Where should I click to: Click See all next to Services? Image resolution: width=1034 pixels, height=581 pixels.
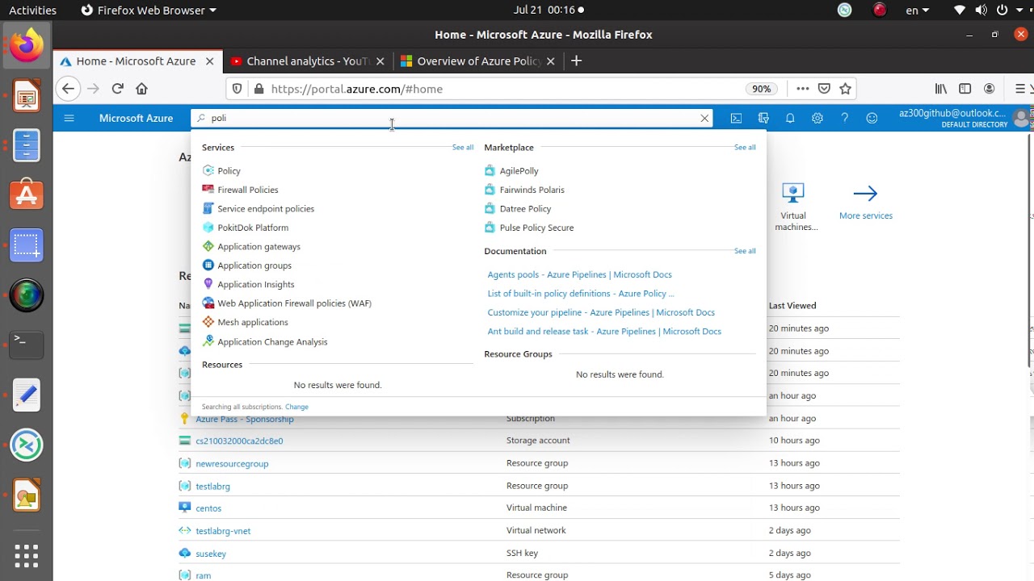click(x=463, y=148)
